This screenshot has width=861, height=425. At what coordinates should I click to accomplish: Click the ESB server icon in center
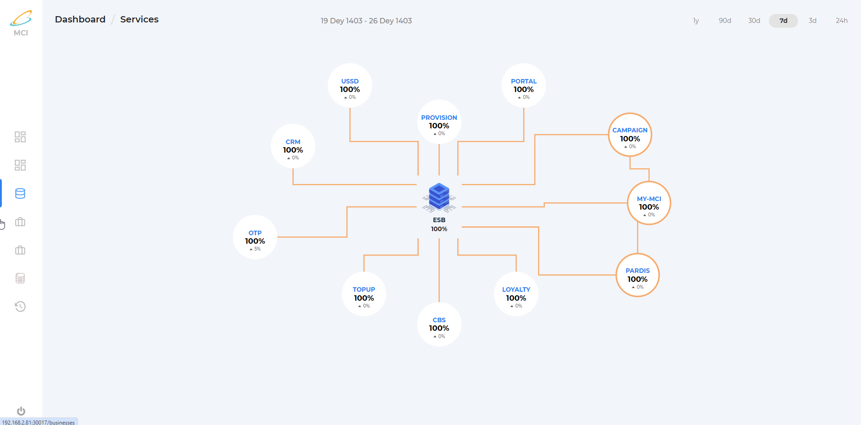click(439, 197)
